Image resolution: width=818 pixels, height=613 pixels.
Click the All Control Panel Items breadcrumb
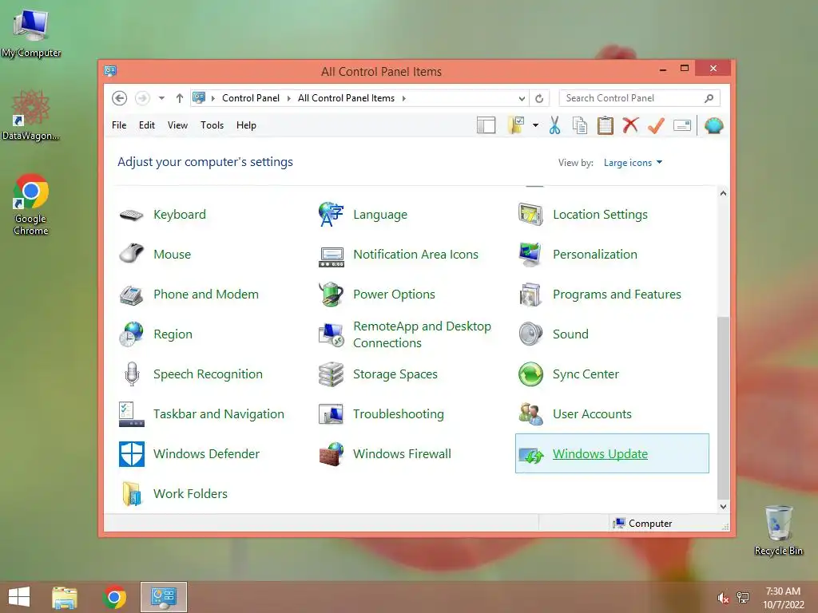pos(346,98)
